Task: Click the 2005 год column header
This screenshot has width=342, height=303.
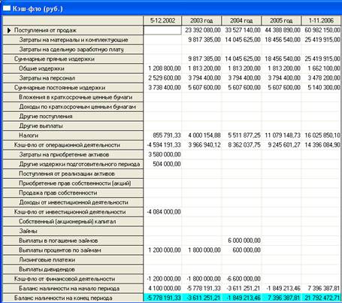Action: (281, 20)
